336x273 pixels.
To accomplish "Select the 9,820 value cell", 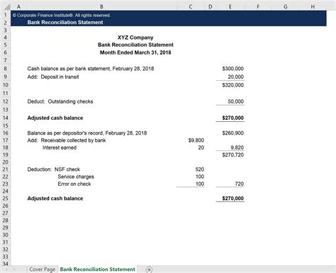I will (x=237, y=147).
